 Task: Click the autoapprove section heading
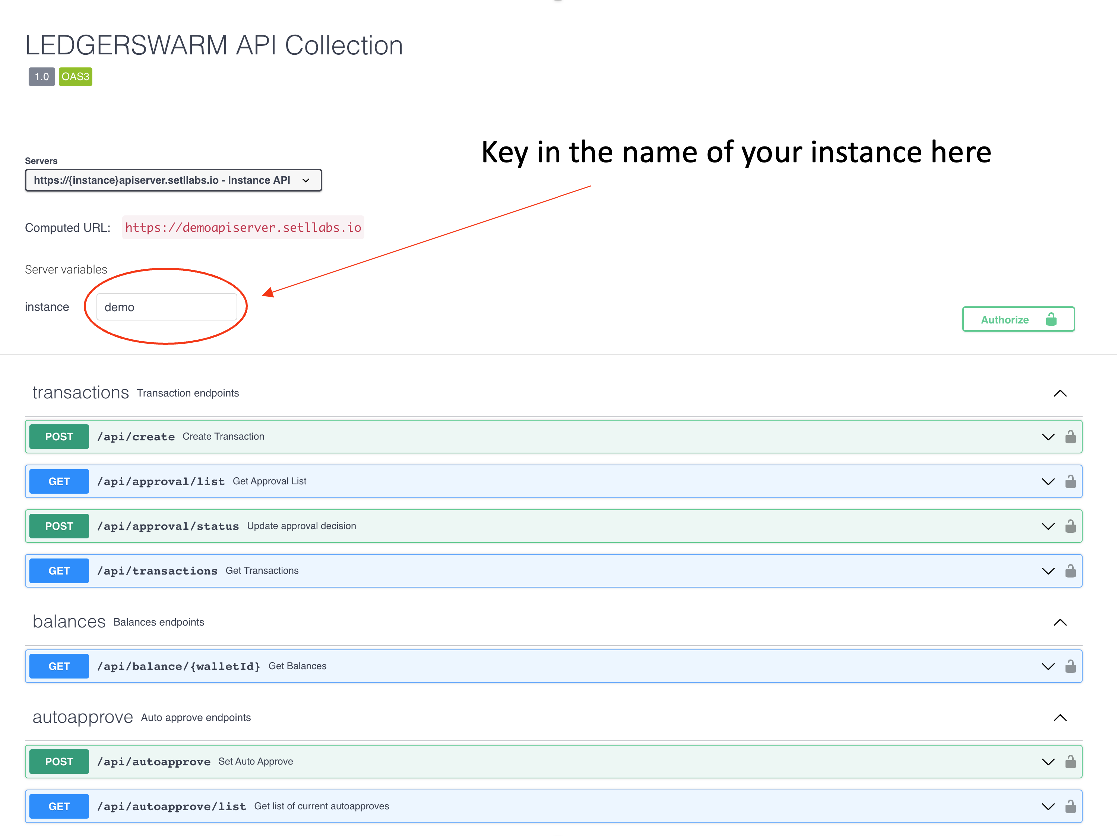point(83,717)
